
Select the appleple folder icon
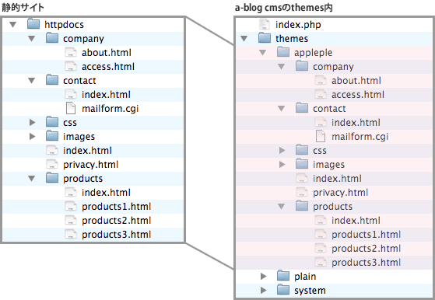pos(283,52)
